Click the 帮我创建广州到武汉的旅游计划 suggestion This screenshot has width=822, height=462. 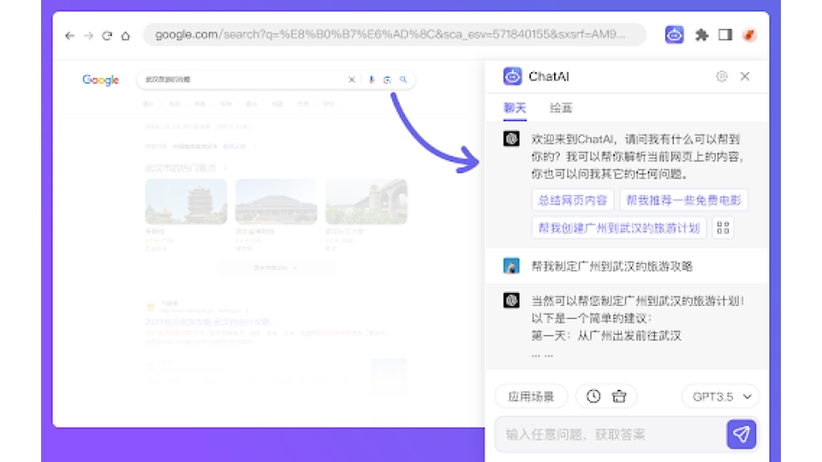tap(619, 228)
